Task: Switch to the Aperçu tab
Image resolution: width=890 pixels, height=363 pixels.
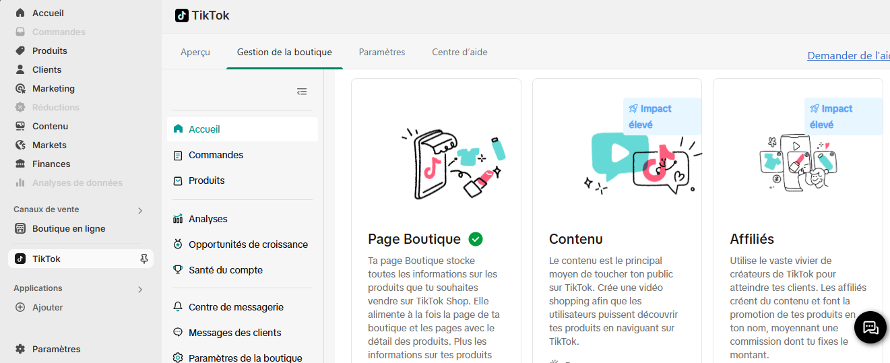Action: tap(195, 52)
